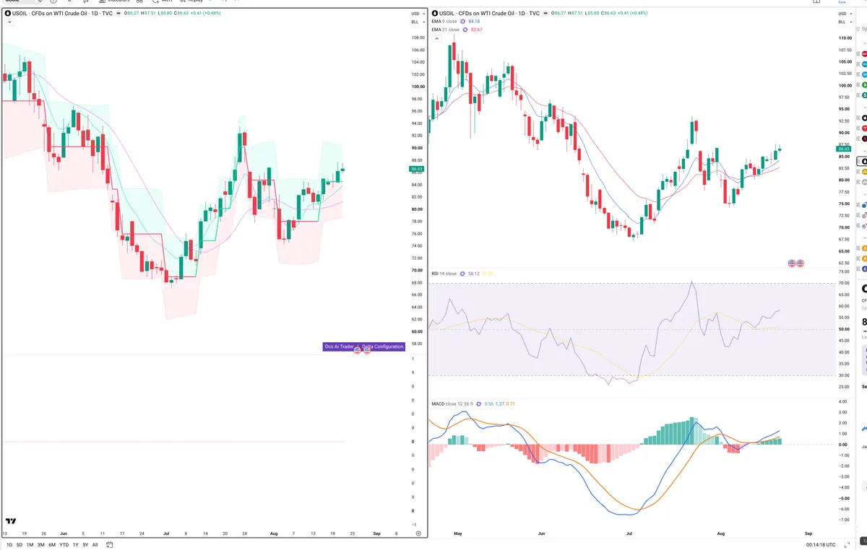Select the 1M time range
Viewport: 867px width, 550px height.
click(30, 544)
